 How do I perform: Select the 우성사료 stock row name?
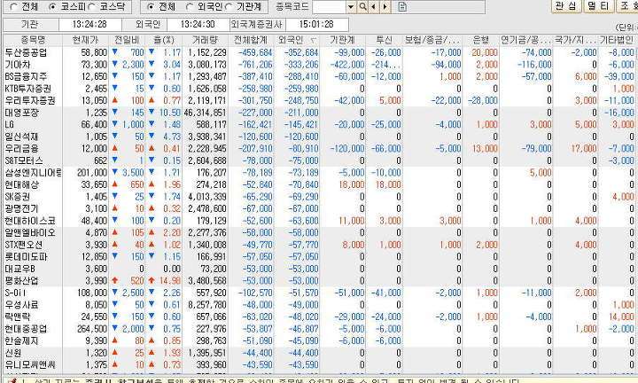(21, 304)
